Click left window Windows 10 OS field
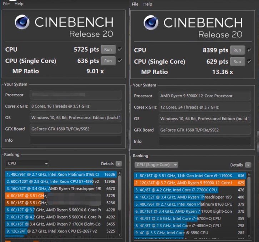 [x=76, y=117]
